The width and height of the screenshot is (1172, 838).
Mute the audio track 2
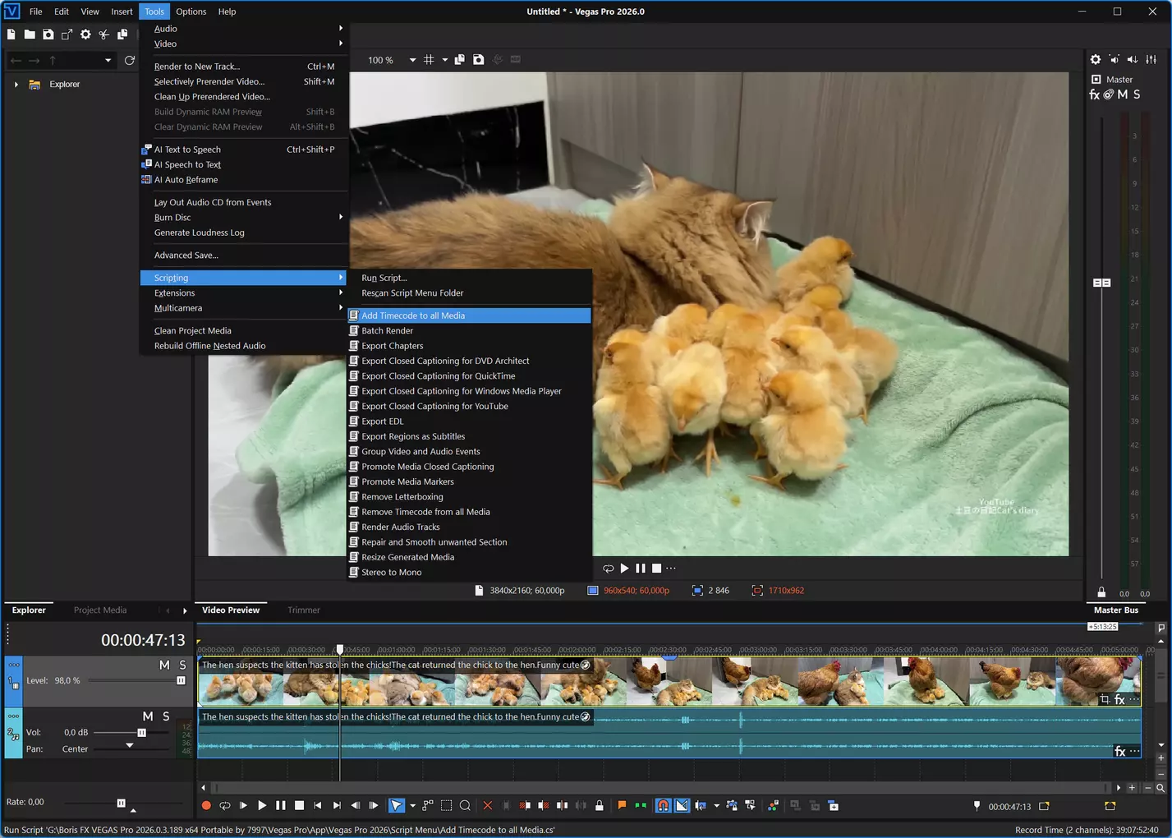click(148, 716)
